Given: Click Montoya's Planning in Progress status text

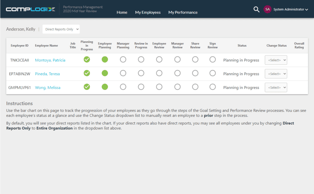Looking at the screenshot, I should coord(241,60).
